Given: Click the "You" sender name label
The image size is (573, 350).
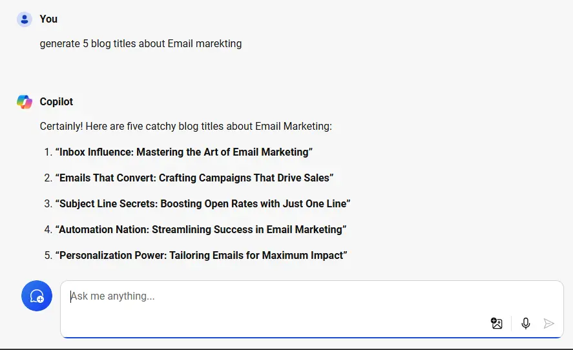Looking at the screenshot, I should [48, 19].
